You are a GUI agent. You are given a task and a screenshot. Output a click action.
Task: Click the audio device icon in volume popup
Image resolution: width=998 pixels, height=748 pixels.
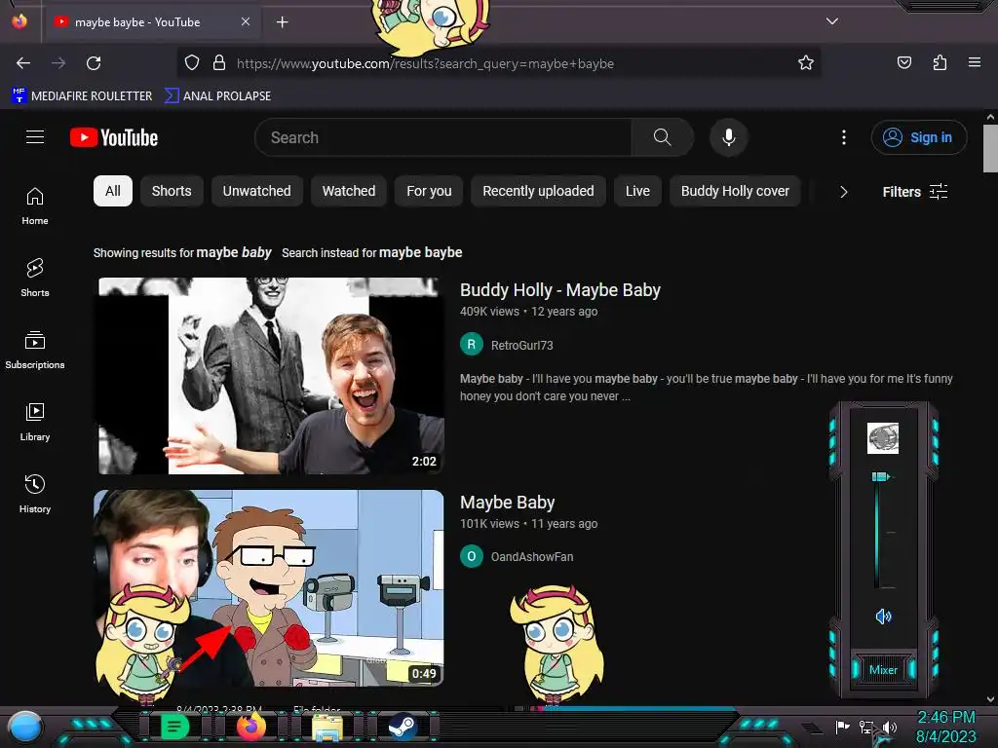pyautogui.click(x=883, y=438)
